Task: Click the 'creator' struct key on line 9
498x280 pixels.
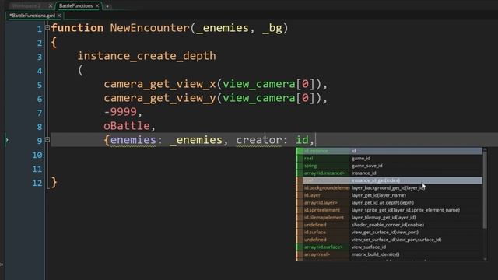Action: coord(259,140)
